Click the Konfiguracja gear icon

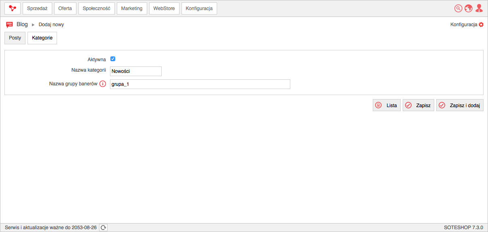(x=481, y=25)
